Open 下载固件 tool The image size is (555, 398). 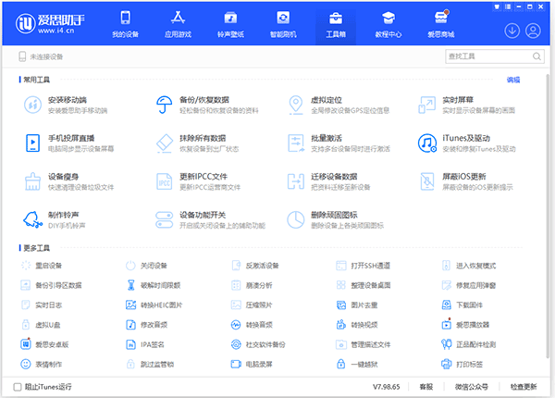pyautogui.click(x=462, y=305)
